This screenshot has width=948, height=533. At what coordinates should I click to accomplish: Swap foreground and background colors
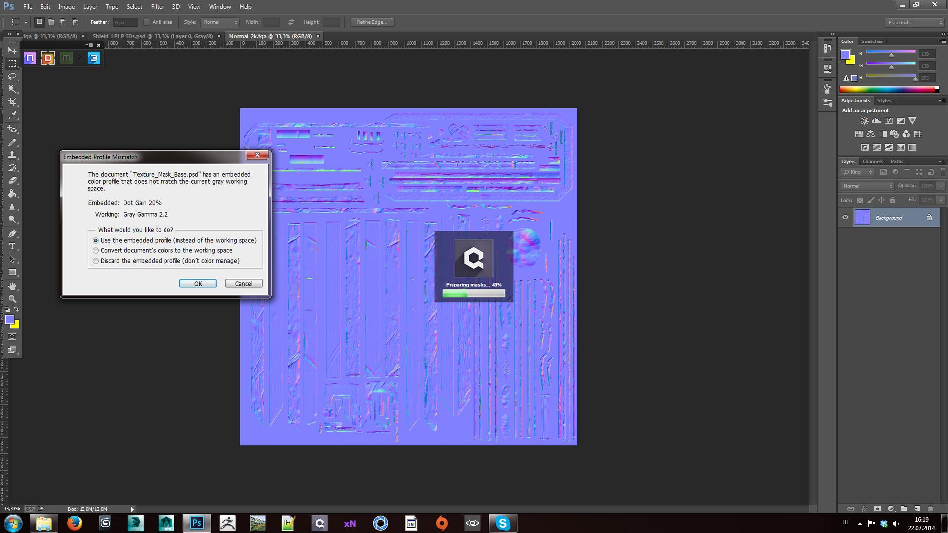click(x=16, y=309)
